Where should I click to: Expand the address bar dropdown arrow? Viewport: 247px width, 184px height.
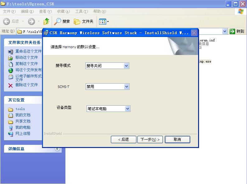click(225, 31)
